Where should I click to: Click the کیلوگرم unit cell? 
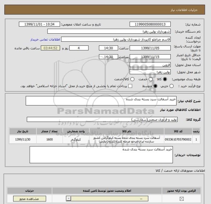tap(76, 140)
